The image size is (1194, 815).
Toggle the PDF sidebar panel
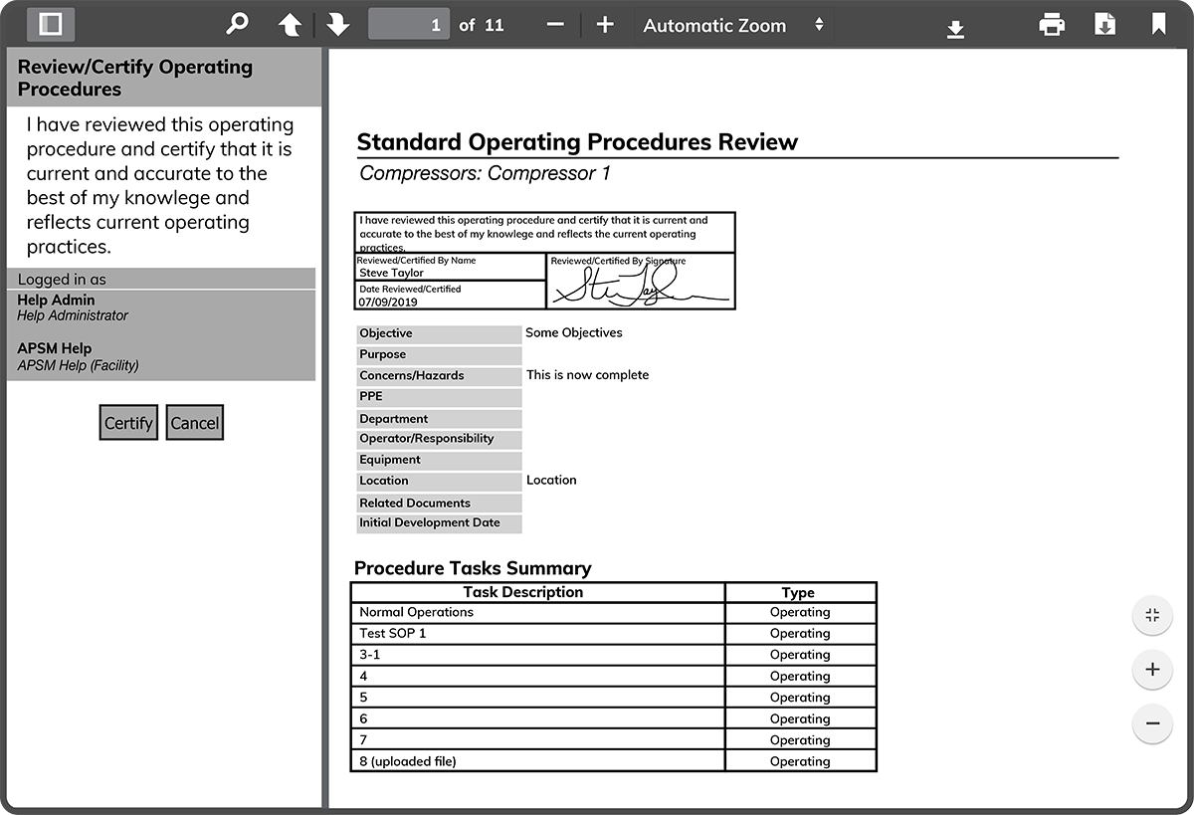[51, 24]
